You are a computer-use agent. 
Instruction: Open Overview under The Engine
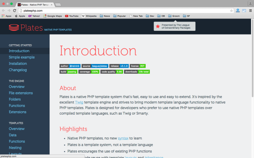pyautogui.click(x=17, y=87)
